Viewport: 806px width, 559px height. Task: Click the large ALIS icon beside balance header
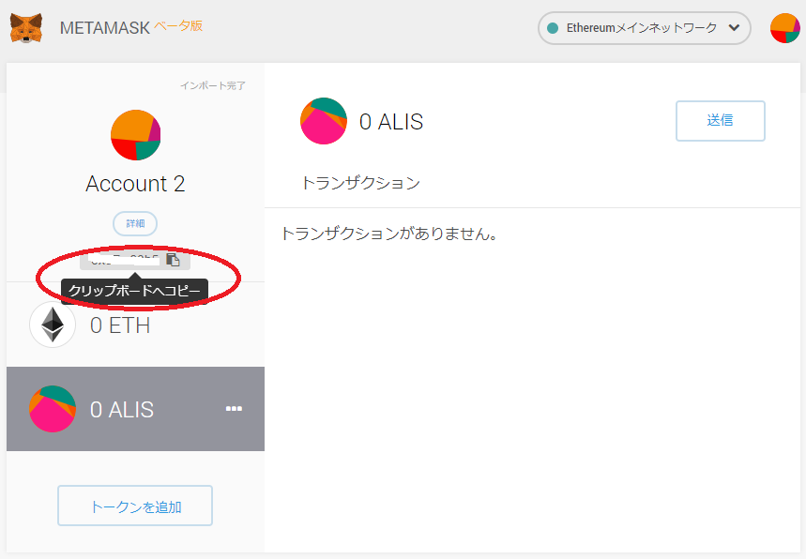pos(324,121)
